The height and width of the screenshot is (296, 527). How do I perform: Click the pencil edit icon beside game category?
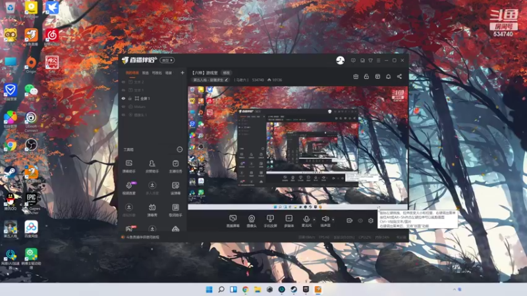[x=227, y=80]
